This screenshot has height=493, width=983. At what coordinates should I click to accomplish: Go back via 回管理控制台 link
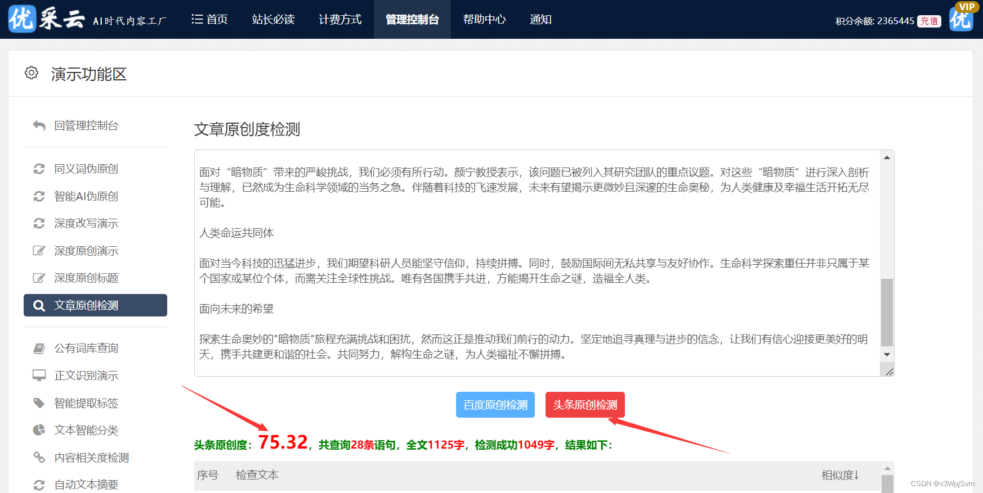click(86, 125)
